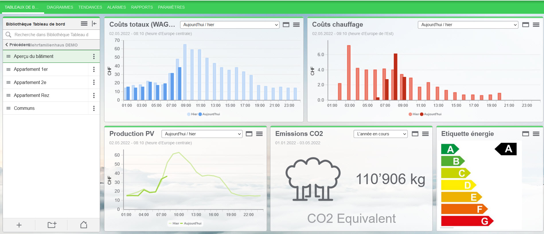The width and height of the screenshot is (544, 234).
Task: Collapse the dashboard library sidebar panel
Action: click(x=94, y=24)
